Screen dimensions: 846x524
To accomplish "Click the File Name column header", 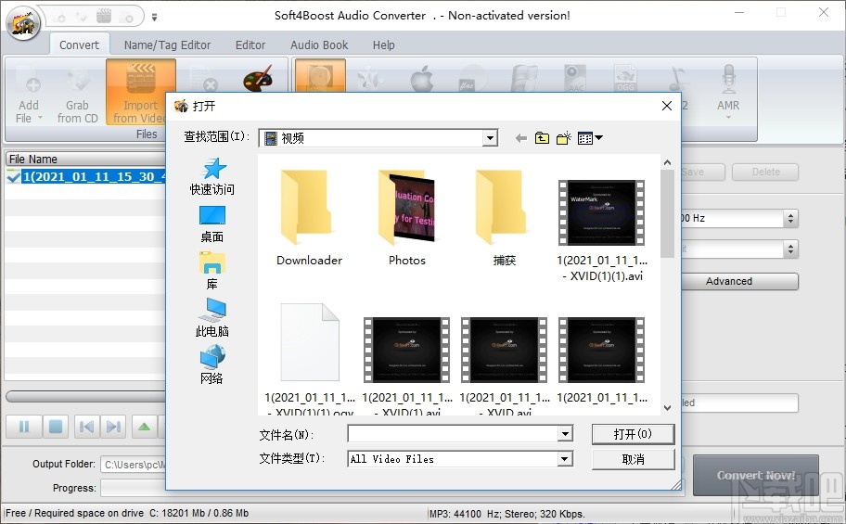I will [86, 160].
